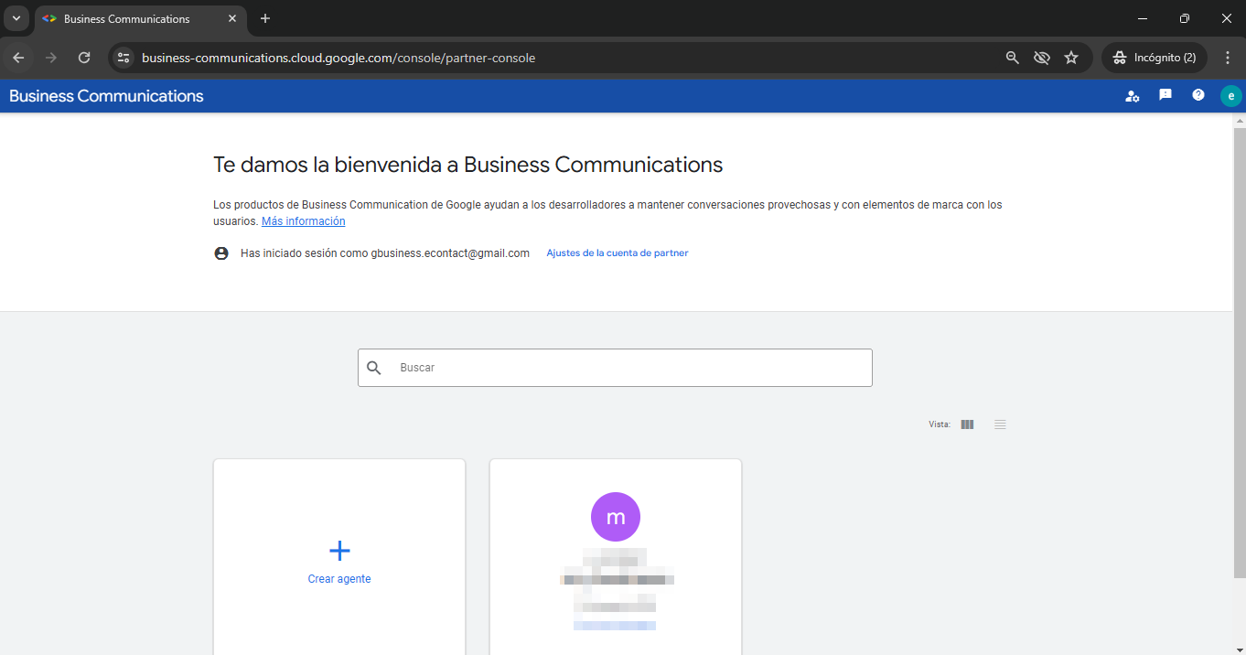The height and width of the screenshot is (655, 1246).
Task: Switch to list view
Action: 1001,424
